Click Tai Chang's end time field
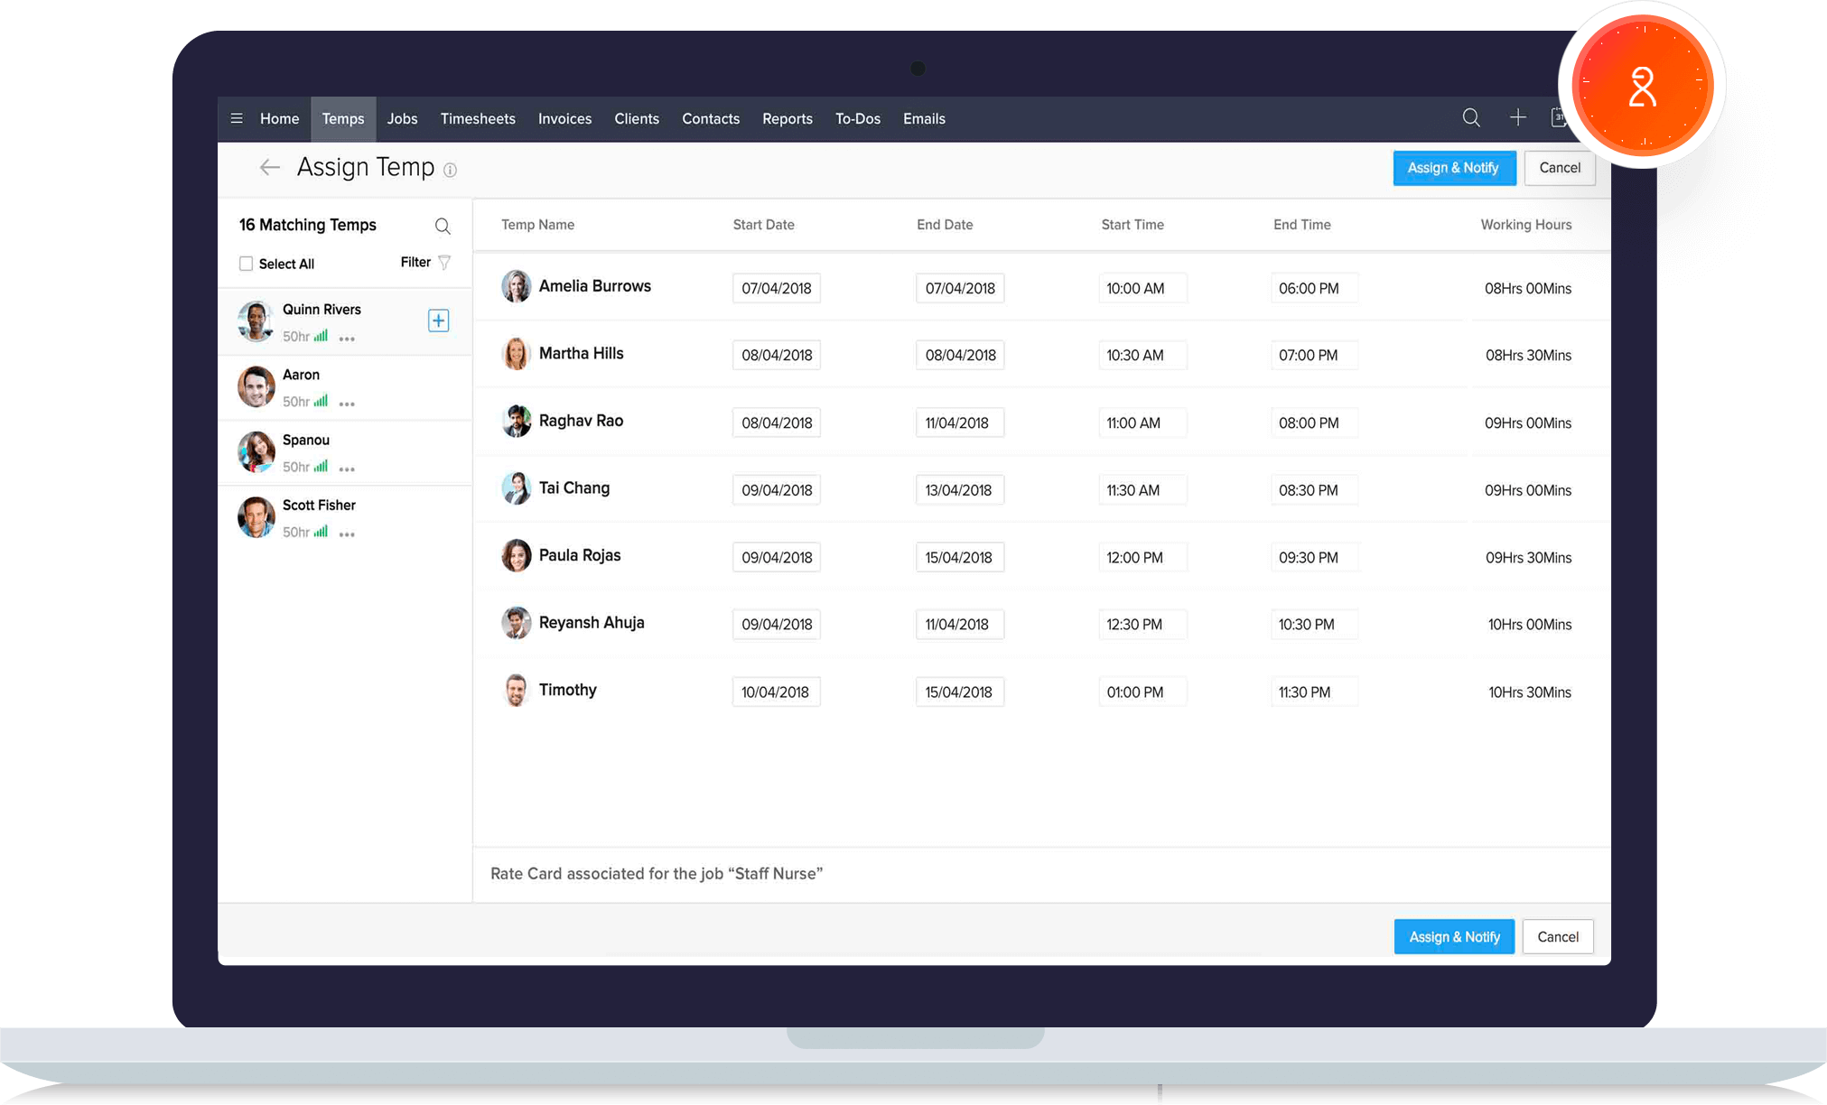The height and width of the screenshot is (1105, 1827). 1313,490
